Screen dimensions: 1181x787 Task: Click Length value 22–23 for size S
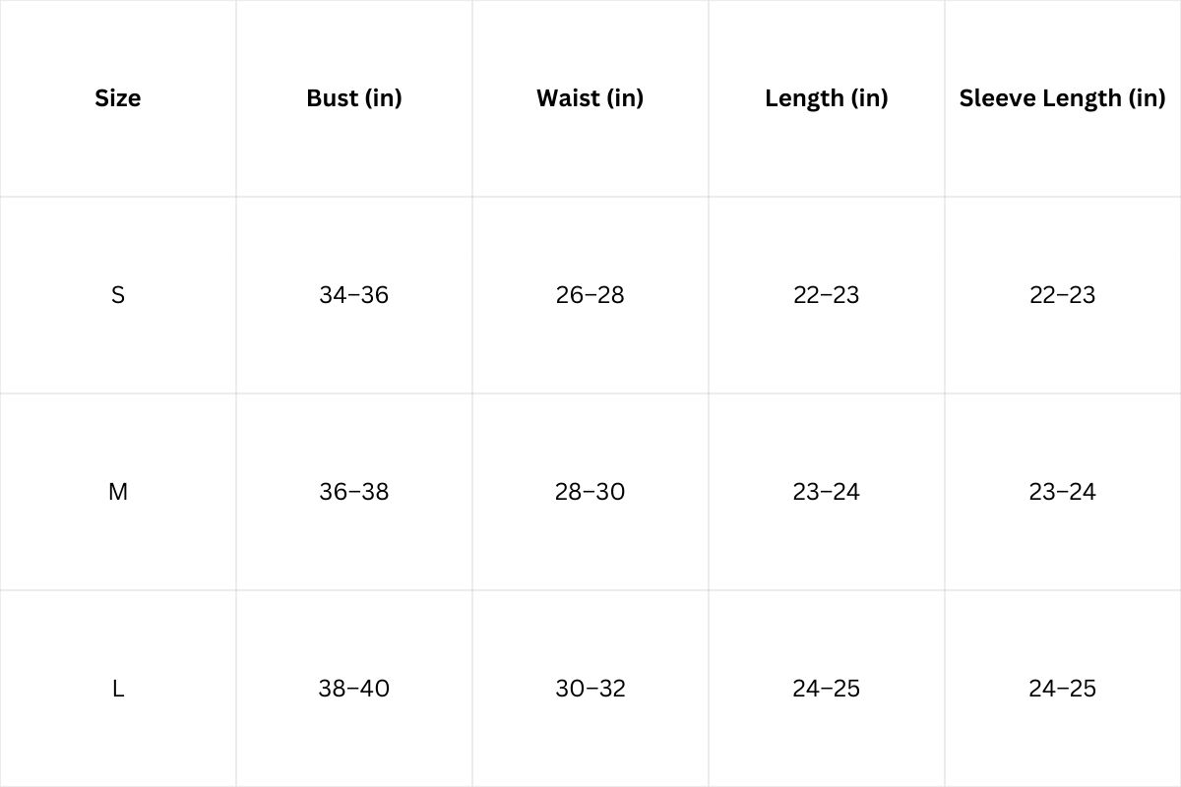coord(827,295)
